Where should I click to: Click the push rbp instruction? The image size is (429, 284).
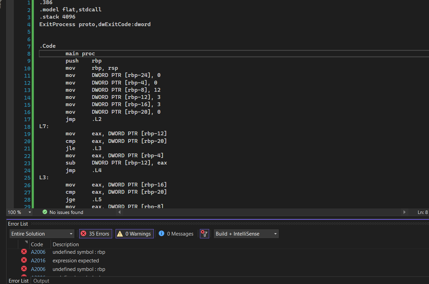point(84,61)
